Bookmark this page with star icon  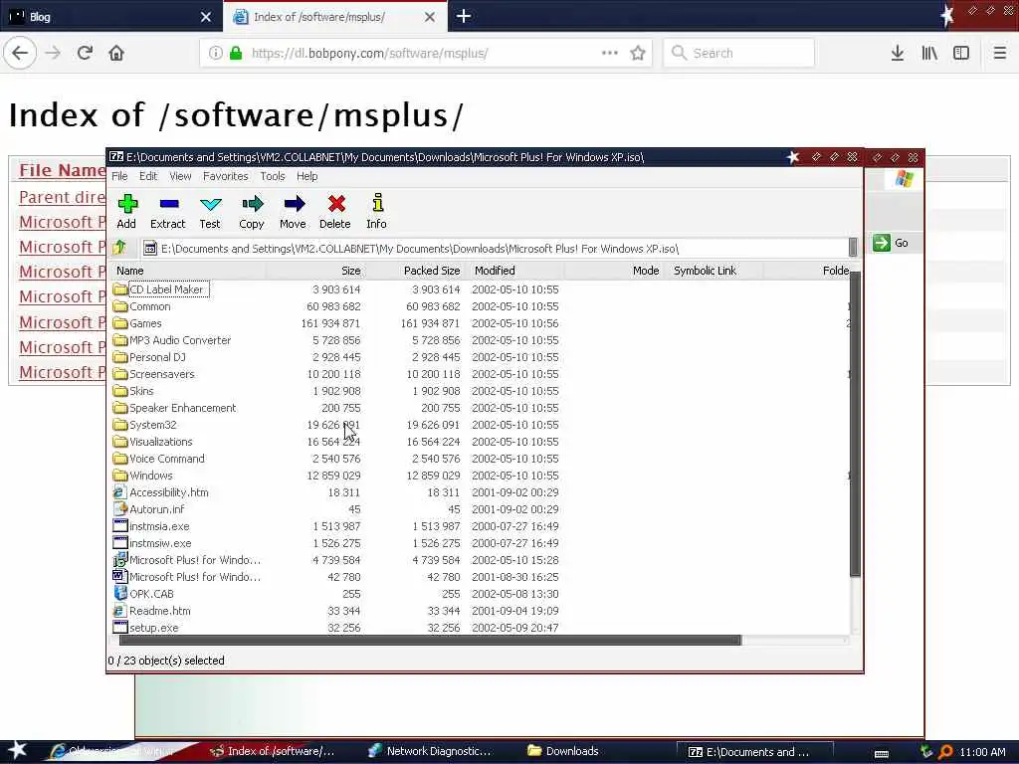coord(638,54)
